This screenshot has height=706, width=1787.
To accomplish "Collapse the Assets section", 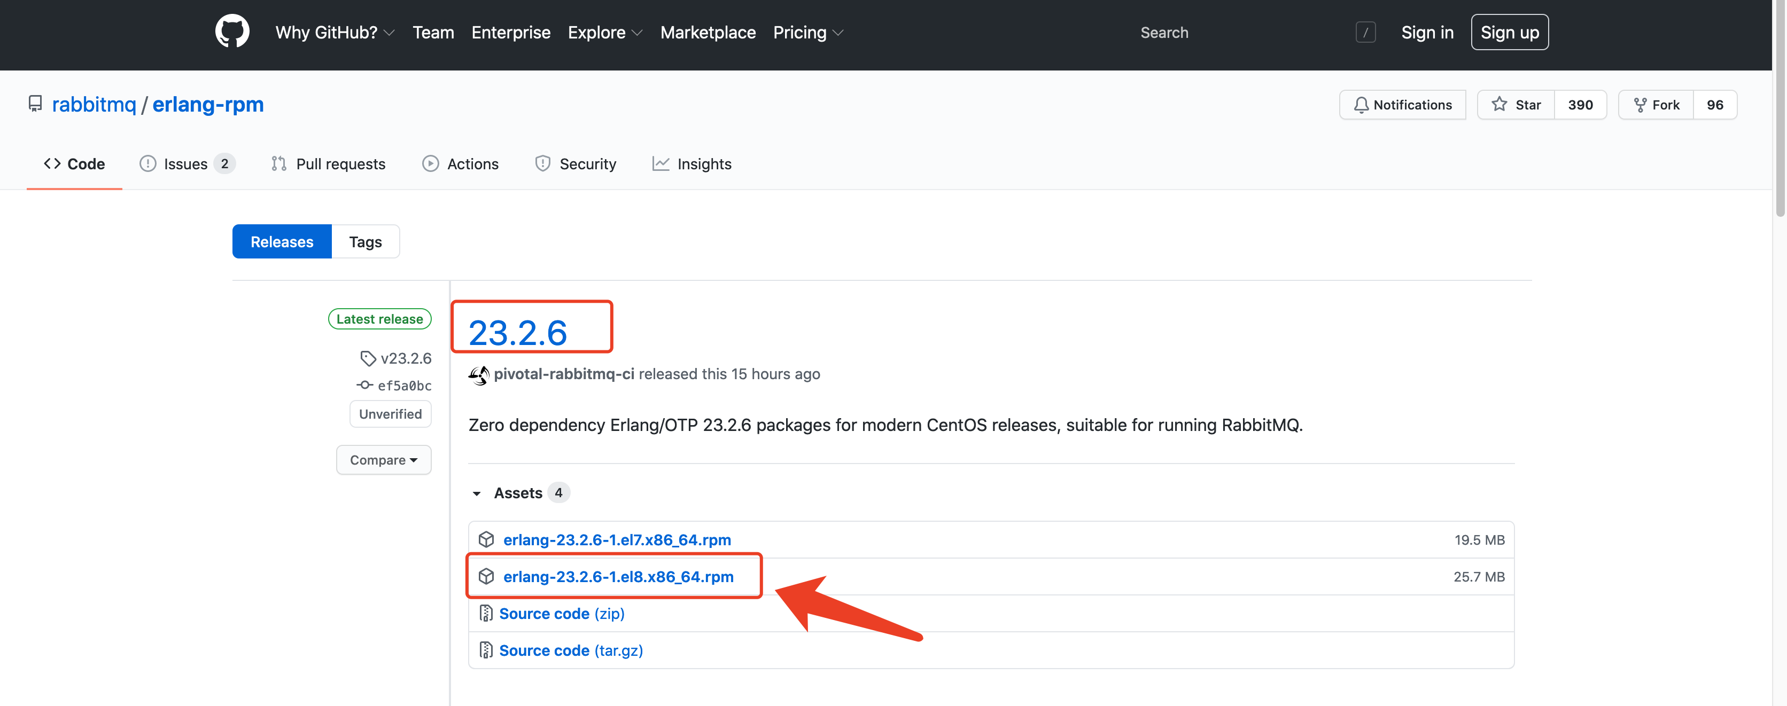I will point(477,493).
